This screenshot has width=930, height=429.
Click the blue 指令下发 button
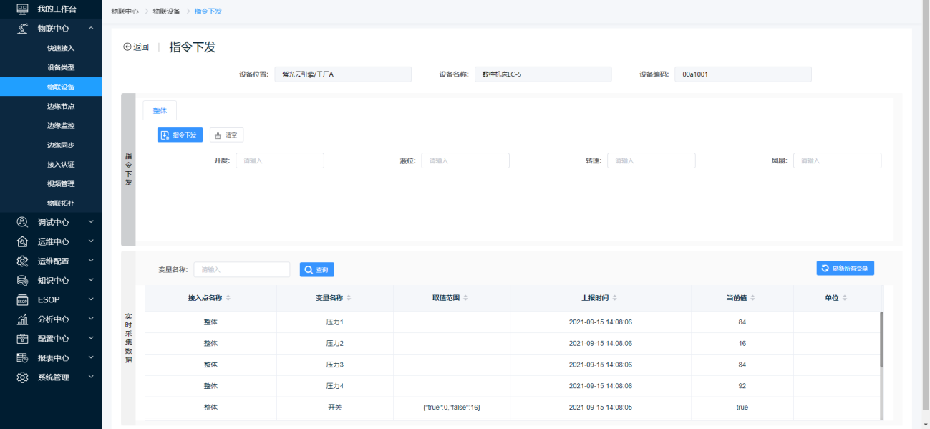pos(180,135)
